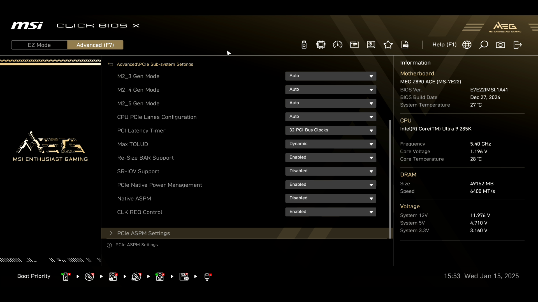Click the globe language icon
This screenshot has width=538, height=302.
coord(467,45)
